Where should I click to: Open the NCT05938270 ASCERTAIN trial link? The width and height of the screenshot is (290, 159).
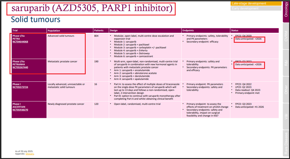(x=20, y=110)
